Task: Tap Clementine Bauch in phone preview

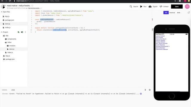Action: pyautogui.click(x=161, y=39)
